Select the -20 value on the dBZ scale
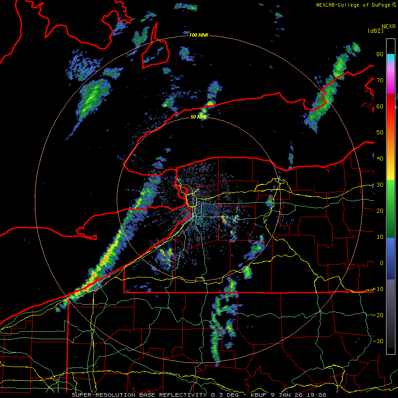 coord(378,315)
